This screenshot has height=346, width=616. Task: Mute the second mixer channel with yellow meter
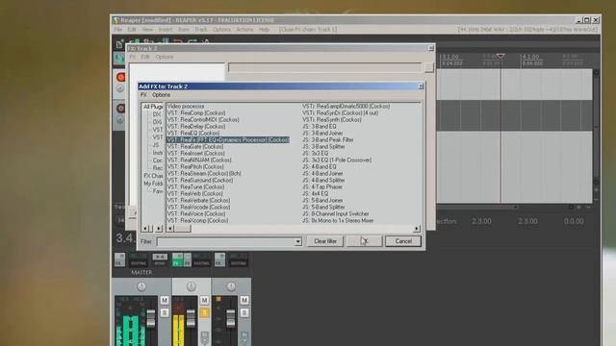(204, 301)
